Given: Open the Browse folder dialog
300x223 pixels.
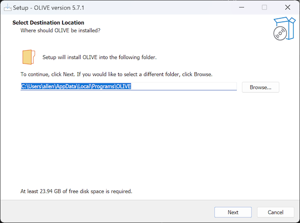Looking at the screenshot, I should point(260,87).
